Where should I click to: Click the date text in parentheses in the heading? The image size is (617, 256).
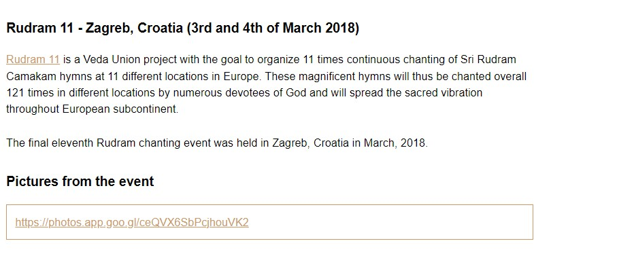(273, 29)
